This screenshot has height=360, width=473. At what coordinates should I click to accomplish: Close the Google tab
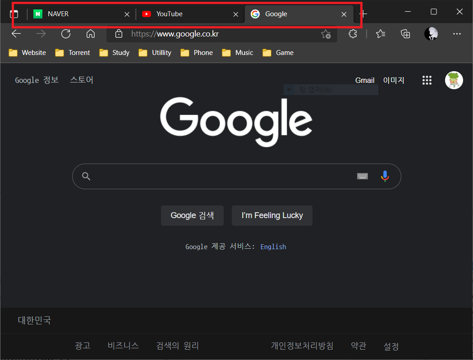pos(344,14)
